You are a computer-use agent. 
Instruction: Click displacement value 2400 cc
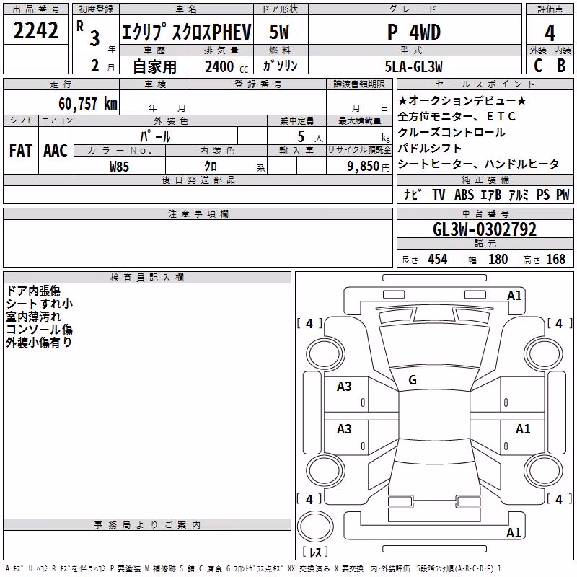pos(226,66)
